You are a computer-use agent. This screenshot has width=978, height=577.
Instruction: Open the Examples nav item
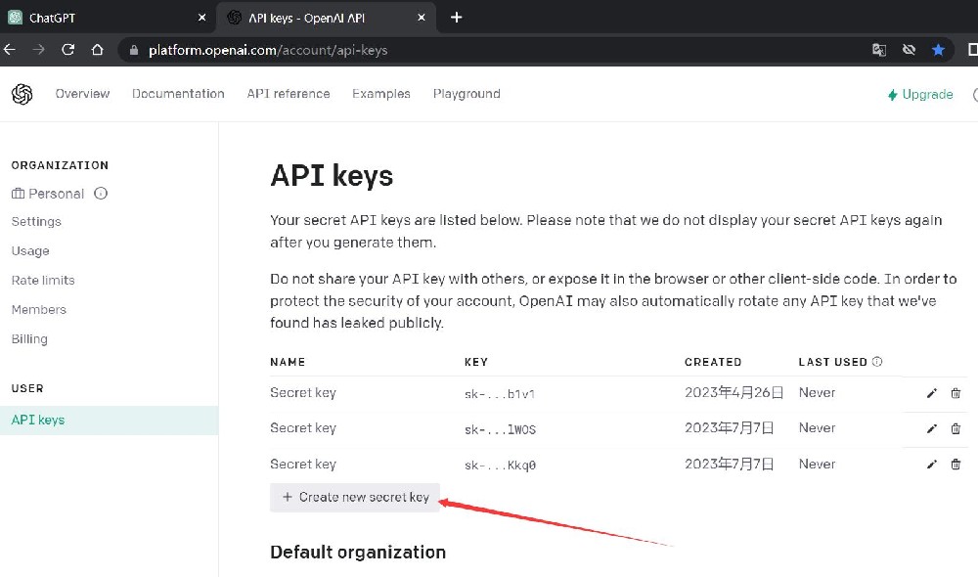click(381, 94)
